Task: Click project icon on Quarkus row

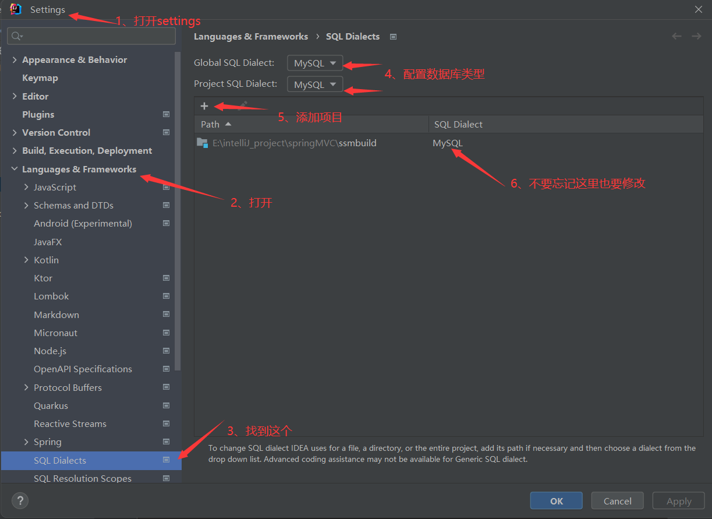Action: click(166, 406)
